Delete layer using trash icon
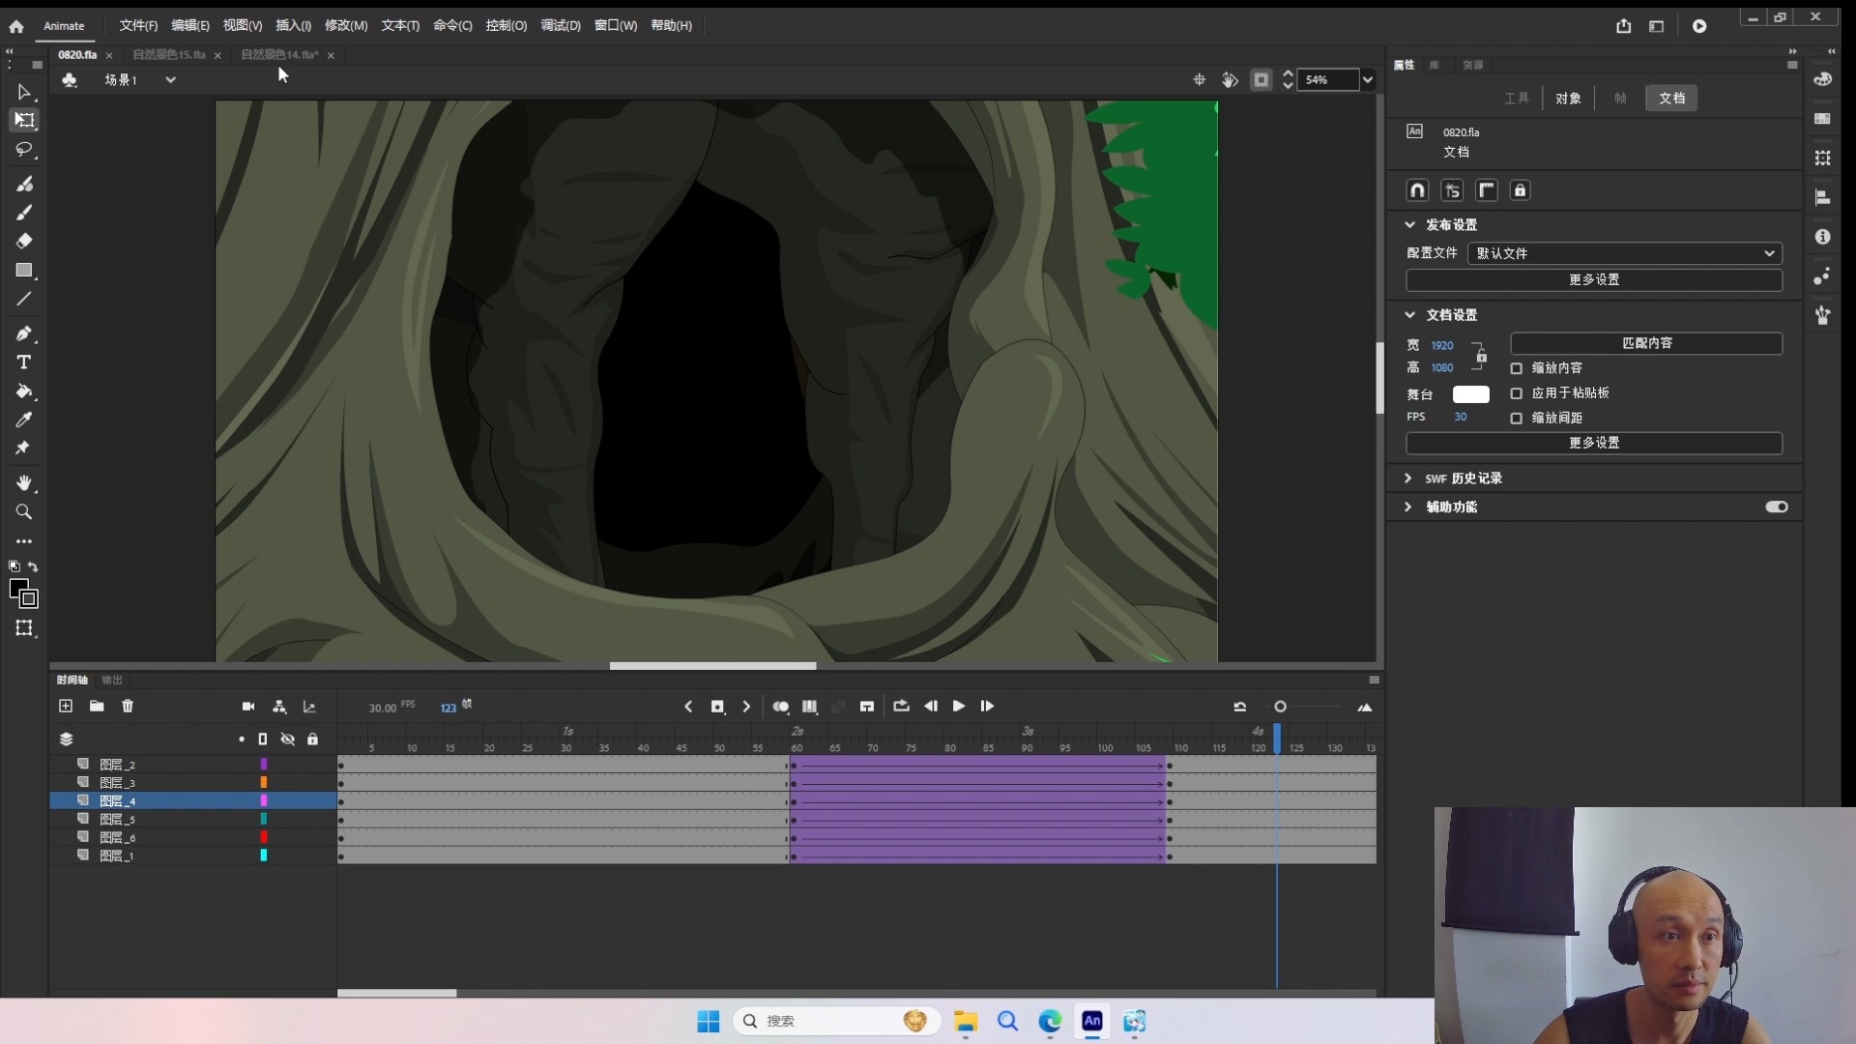Viewport: 1856px width, 1044px height. coord(128,707)
